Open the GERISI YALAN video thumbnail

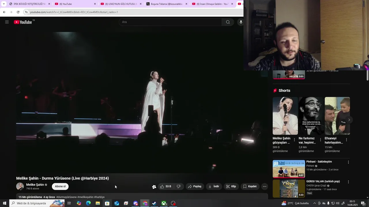point(289,189)
